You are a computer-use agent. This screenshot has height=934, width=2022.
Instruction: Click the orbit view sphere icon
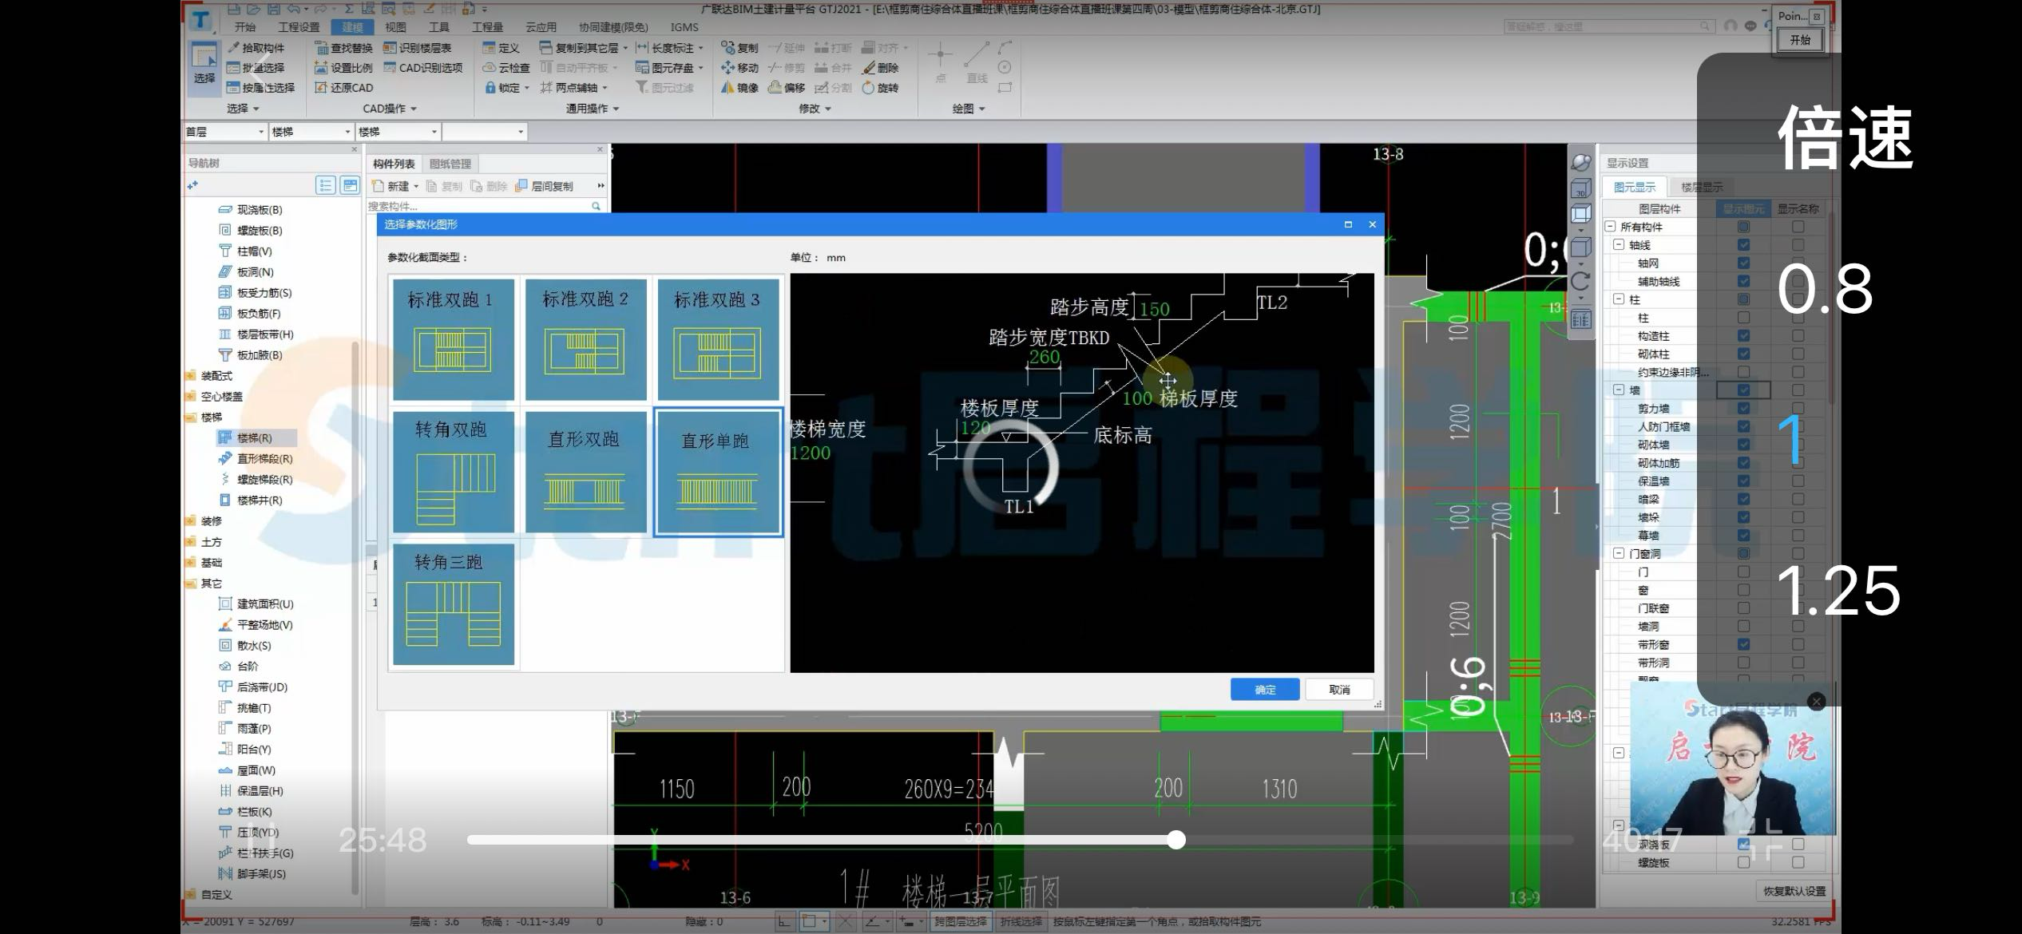pos(1580,163)
